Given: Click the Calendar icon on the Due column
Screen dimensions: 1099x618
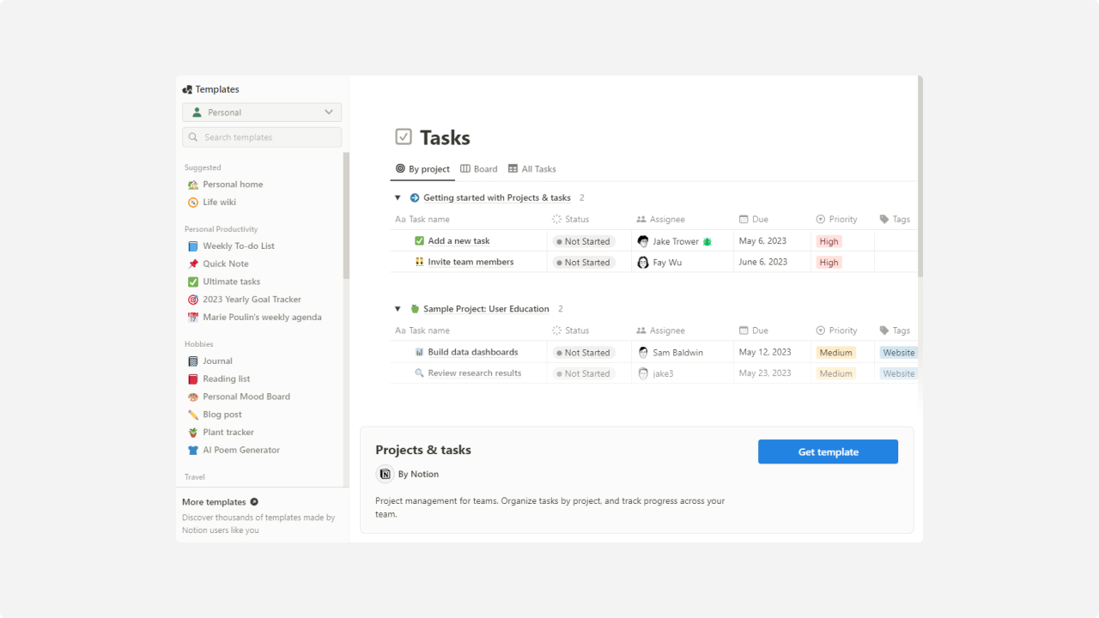Looking at the screenshot, I should point(742,219).
